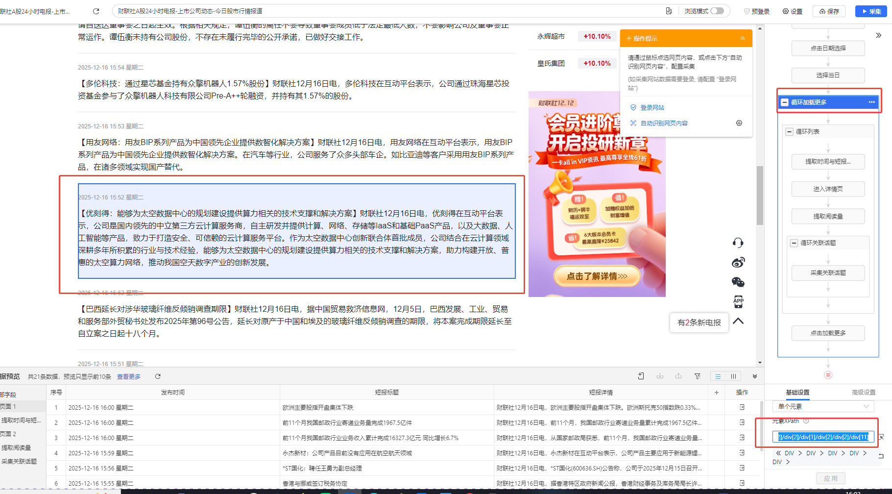Select the 采集关联话题 workflow step

[828, 273]
